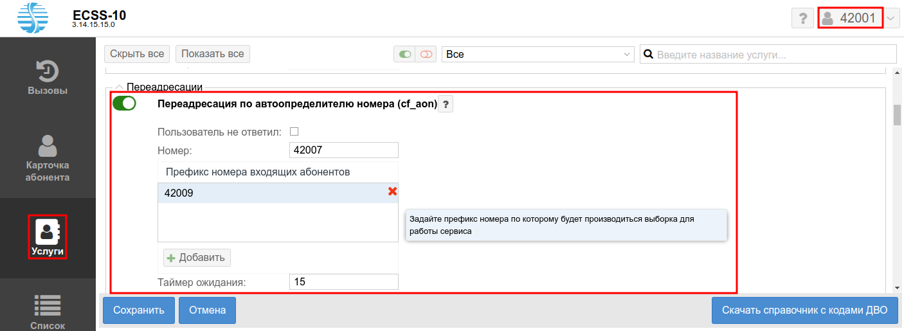Remove prefix 42009 with red X
The image size is (904, 331).
click(x=392, y=192)
